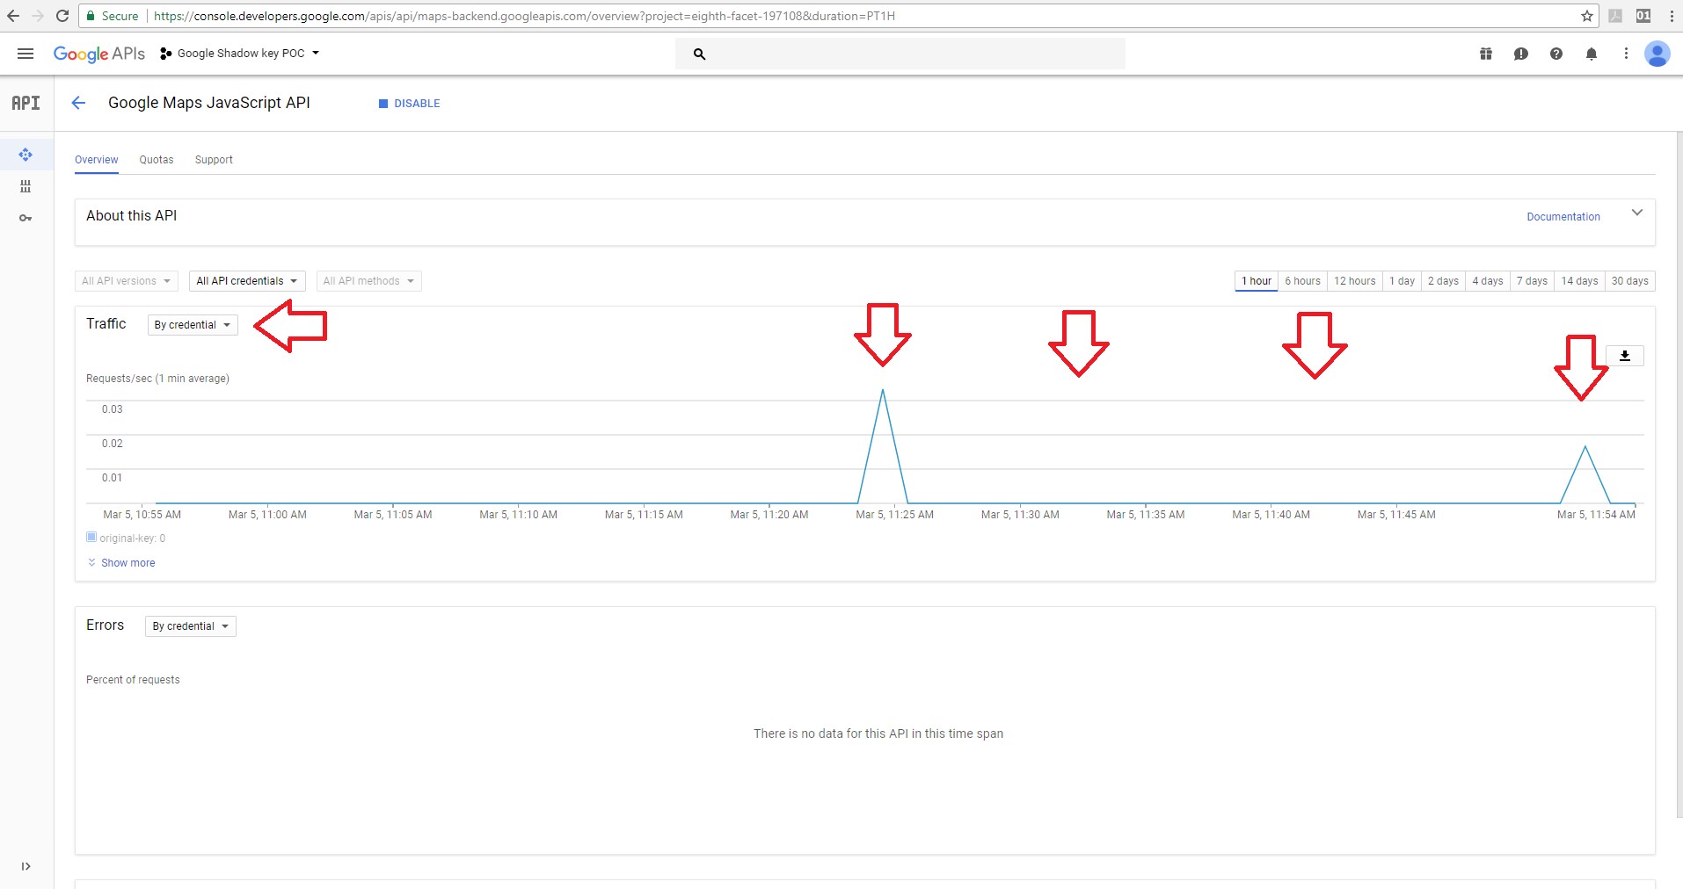Click the Google APIs logo
This screenshot has width=1683, height=889.
click(98, 54)
